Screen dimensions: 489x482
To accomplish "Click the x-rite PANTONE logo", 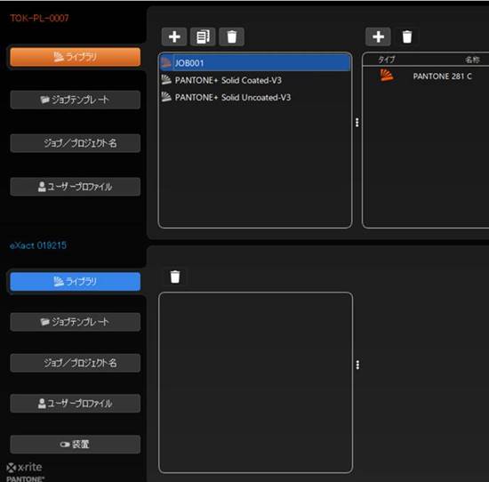I will 25,472.
